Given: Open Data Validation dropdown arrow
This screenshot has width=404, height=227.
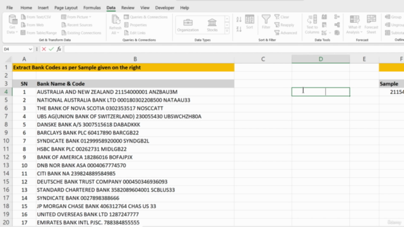Looking at the screenshot, I should tap(330, 33).
